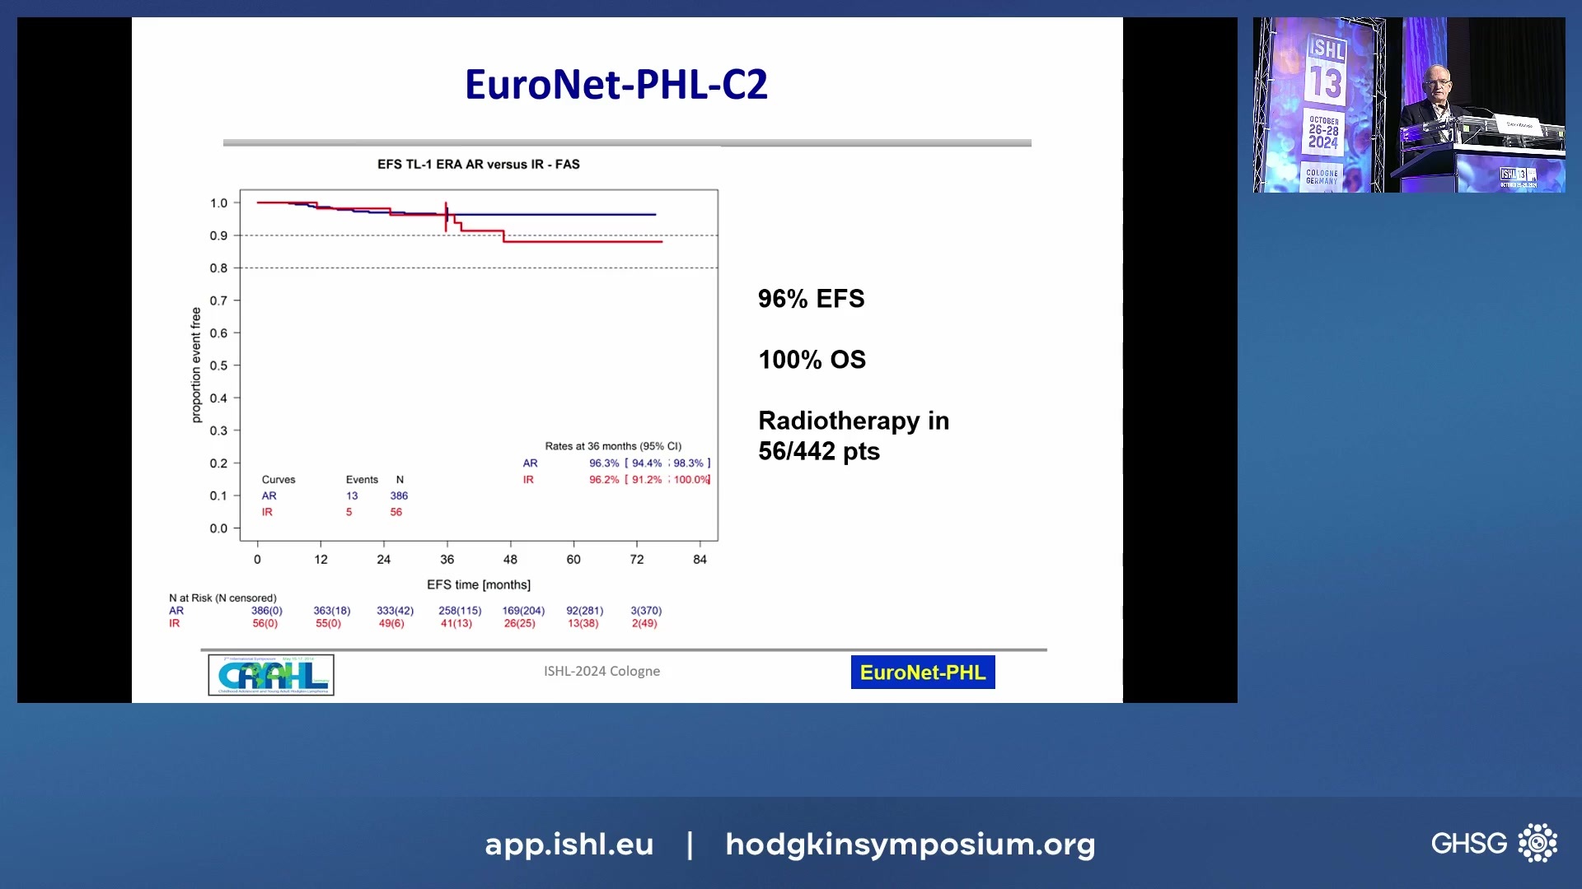Select the 36 mark on the EFS time axis
Image resolution: width=1582 pixels, height=889 pixels.
[x=446, y=558]
